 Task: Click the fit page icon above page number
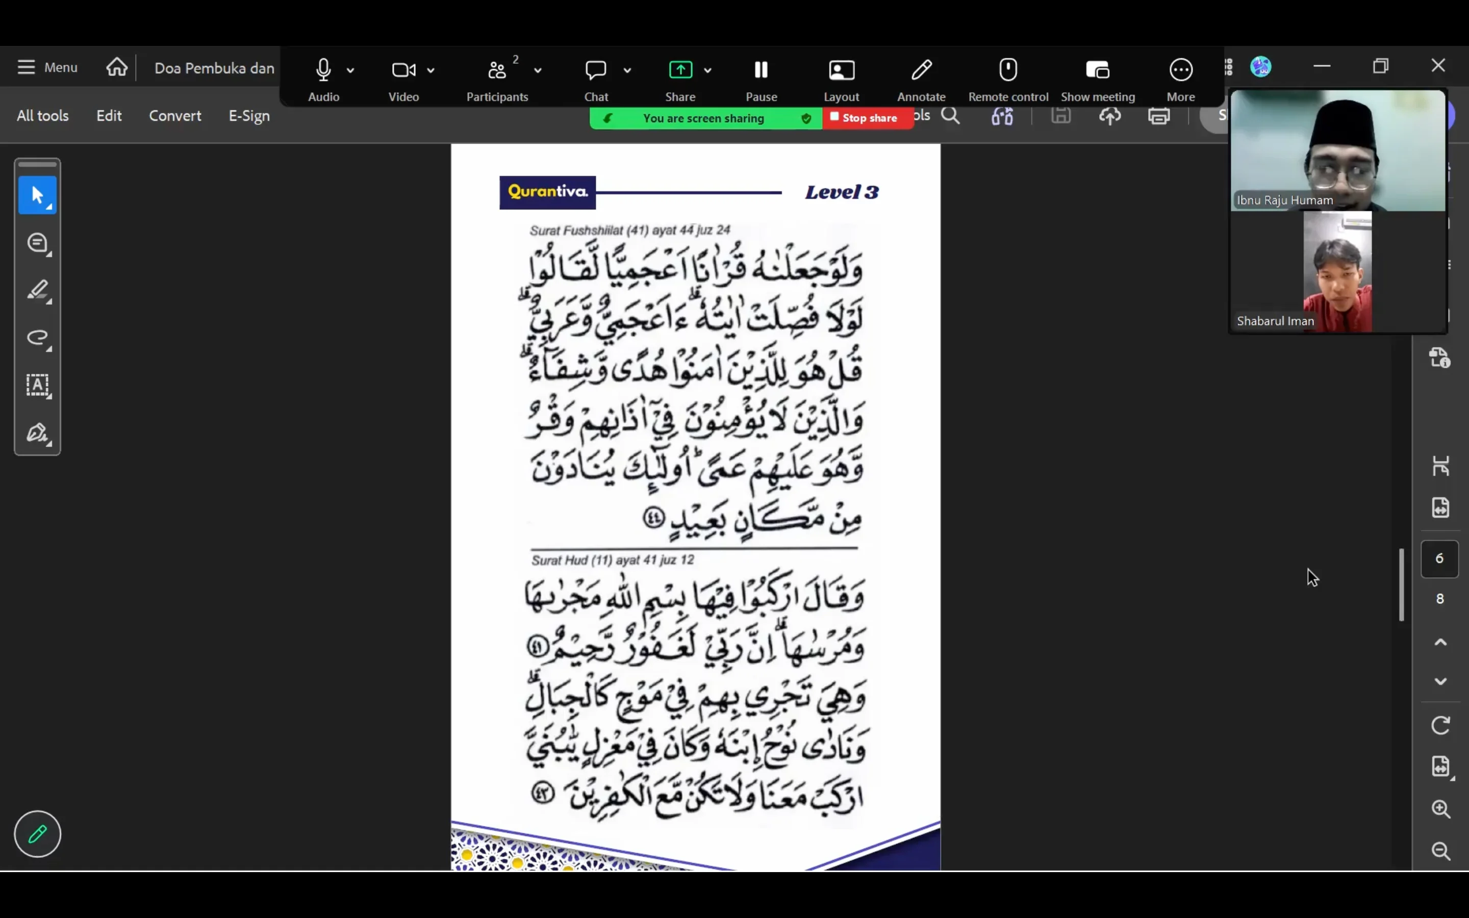click(x=1440, y=507)
